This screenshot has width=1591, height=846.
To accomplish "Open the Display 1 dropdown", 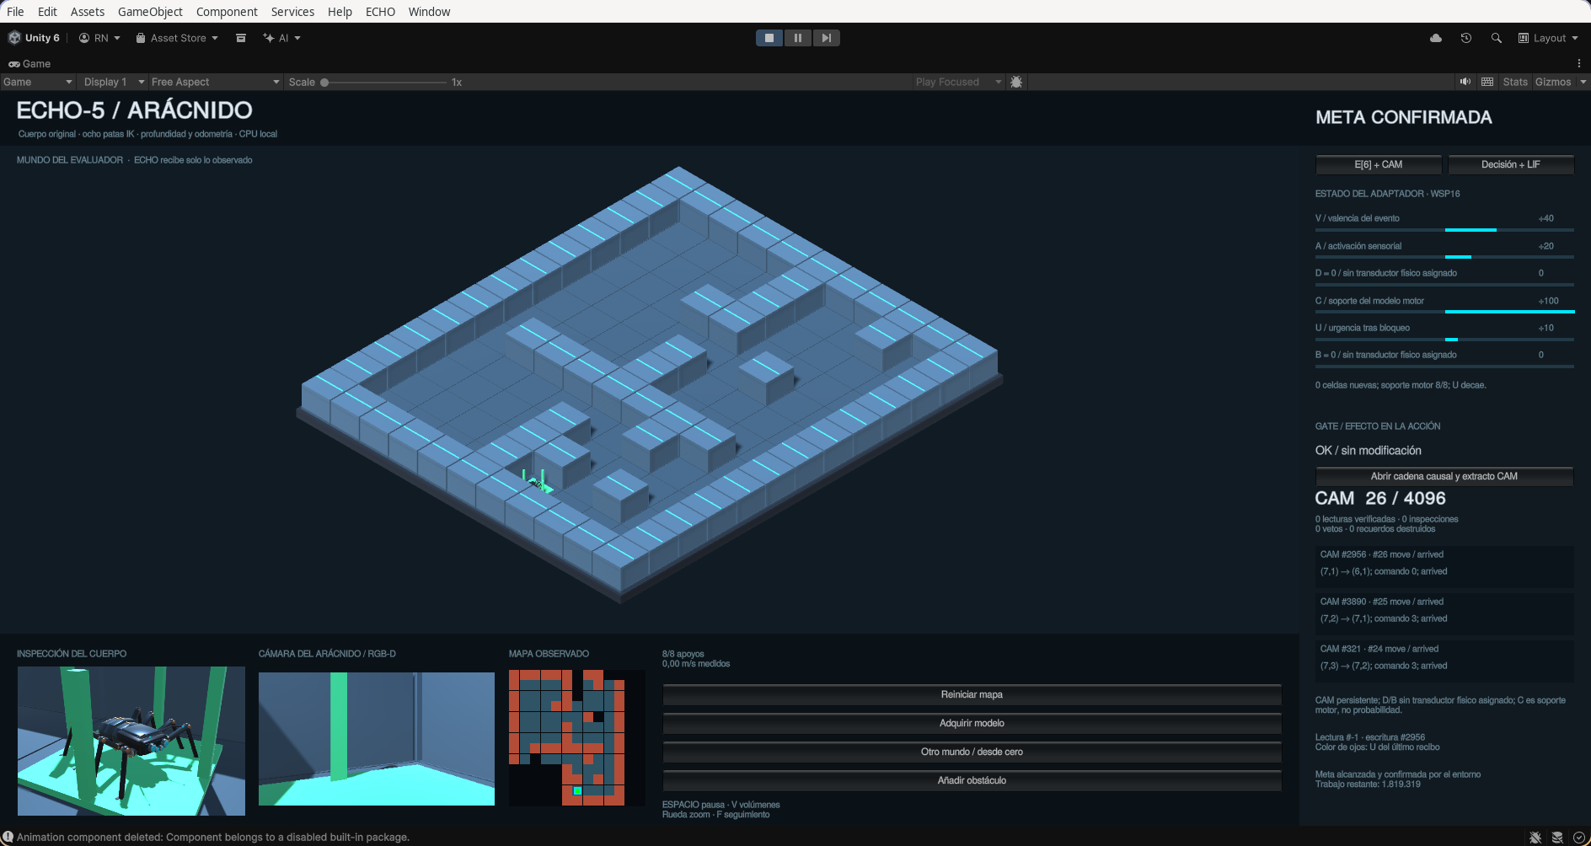I will click(114, 82).
